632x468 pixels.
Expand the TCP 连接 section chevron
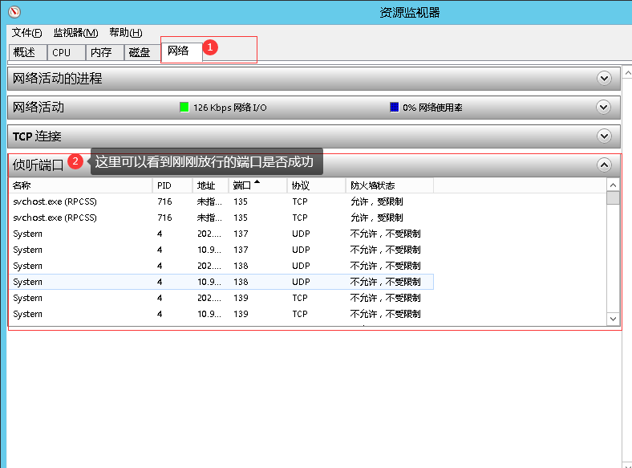(x=604, y=136)
